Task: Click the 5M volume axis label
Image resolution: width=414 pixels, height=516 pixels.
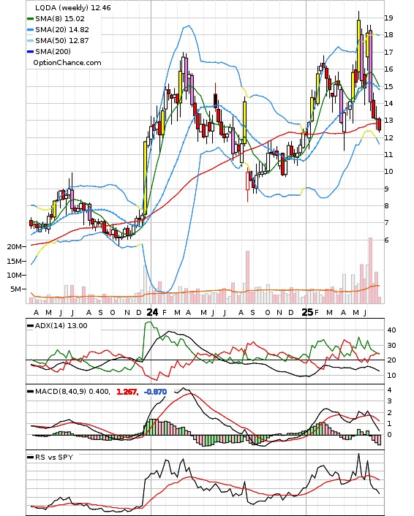Action: (x=16, y=289)
